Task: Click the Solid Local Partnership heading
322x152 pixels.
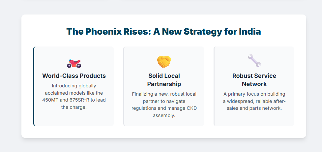Action: pos(164,80)
